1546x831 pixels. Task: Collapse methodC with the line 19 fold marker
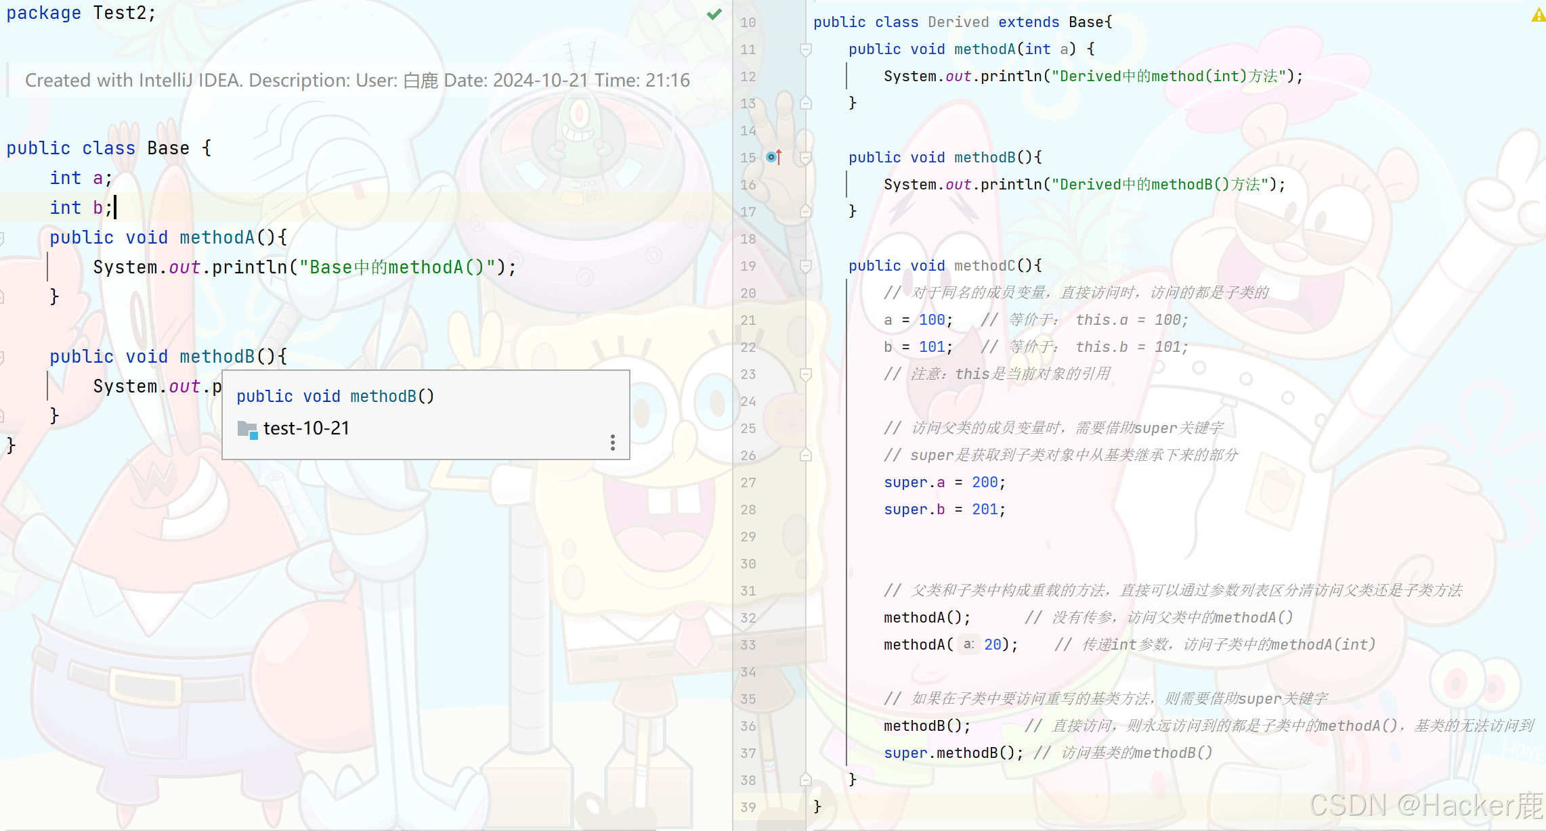click(x=806, y=266)
